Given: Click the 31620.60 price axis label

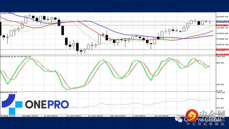Looking at the screenshot, I should (222, 33).
